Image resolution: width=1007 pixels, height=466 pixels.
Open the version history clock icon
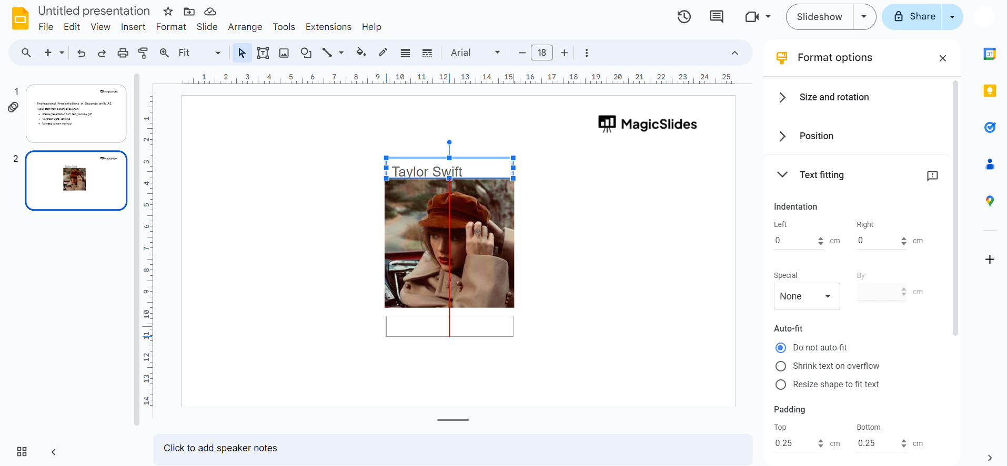pos(684,17)
